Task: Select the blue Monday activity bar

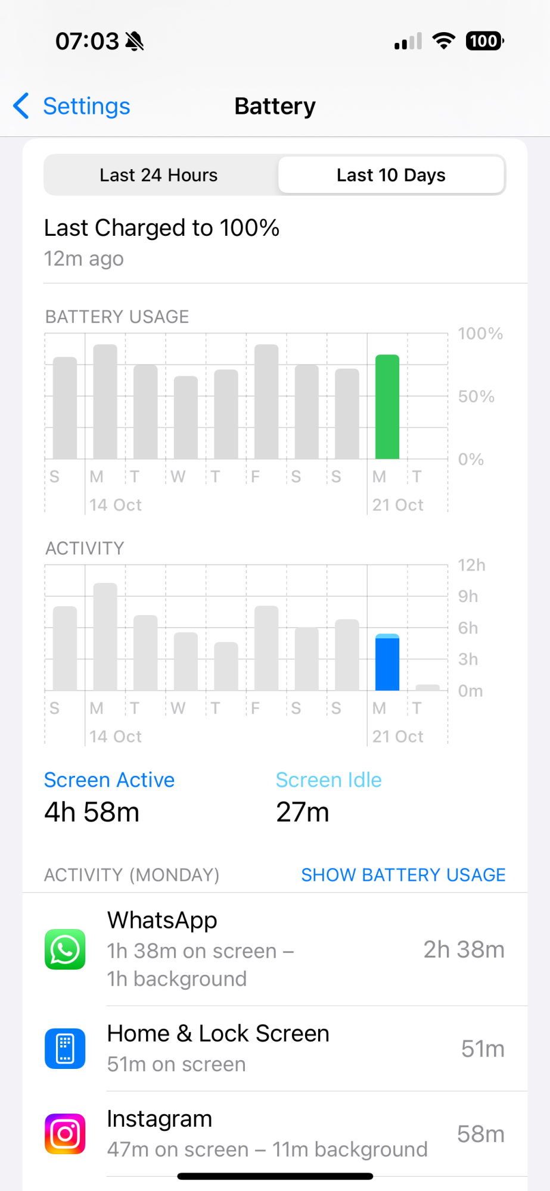Action: (387, 662)
